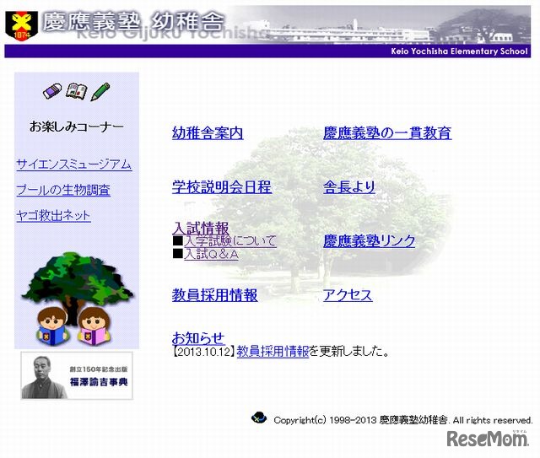Open the 福澤諭吉事典 banner
Image resolution: width=540 pixels, height=458 pixels.
(77, 375)
